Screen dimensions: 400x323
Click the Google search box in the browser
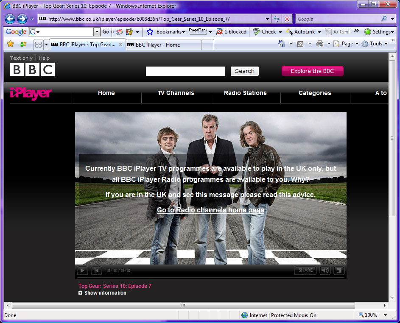(338, 19)
